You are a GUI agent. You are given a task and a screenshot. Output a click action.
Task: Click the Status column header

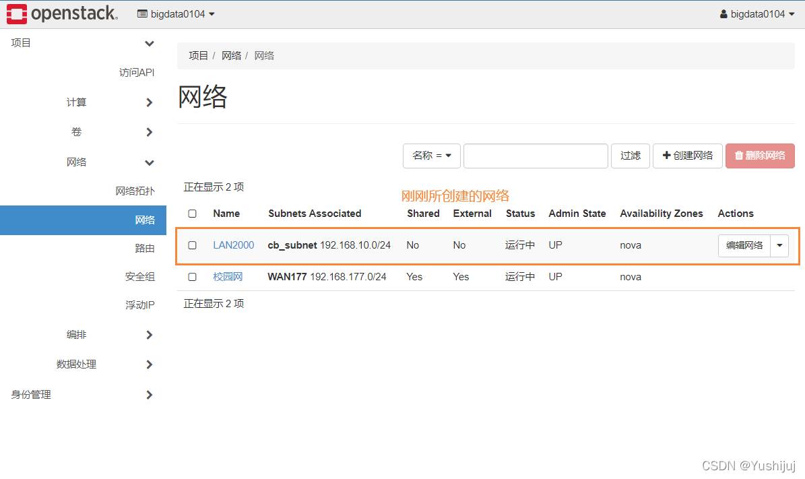tap(520, 214)
